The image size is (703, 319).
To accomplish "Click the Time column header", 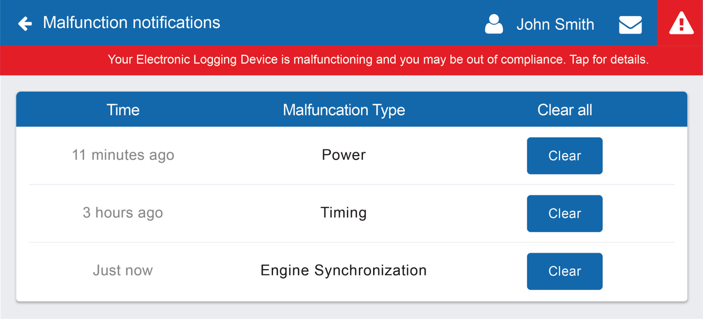I will tap(123, 110).
